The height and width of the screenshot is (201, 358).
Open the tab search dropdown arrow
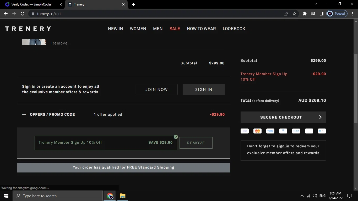316,4
